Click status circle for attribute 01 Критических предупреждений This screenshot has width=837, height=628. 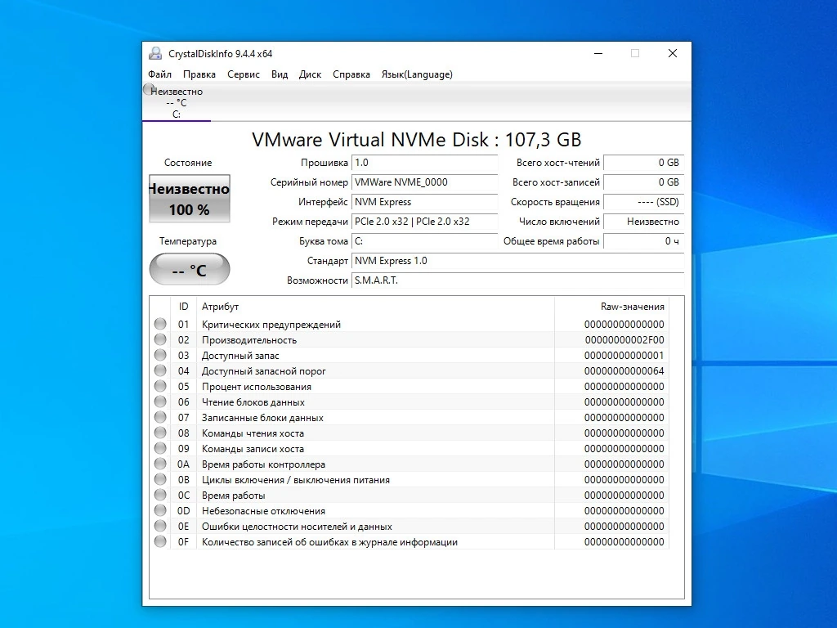click(160, 324)
